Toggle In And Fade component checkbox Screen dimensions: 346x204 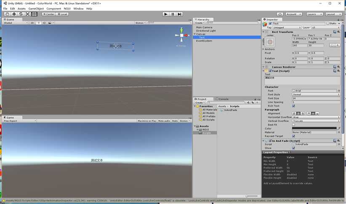(x=270, y=141)
